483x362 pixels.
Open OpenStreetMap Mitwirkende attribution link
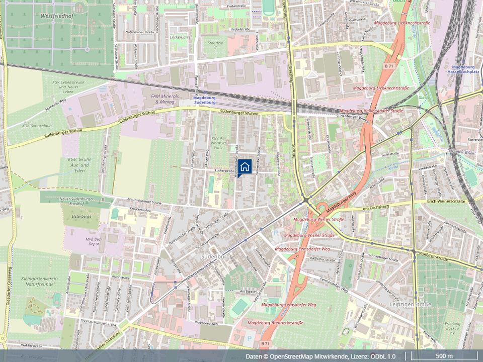click(x=309, y=356)
